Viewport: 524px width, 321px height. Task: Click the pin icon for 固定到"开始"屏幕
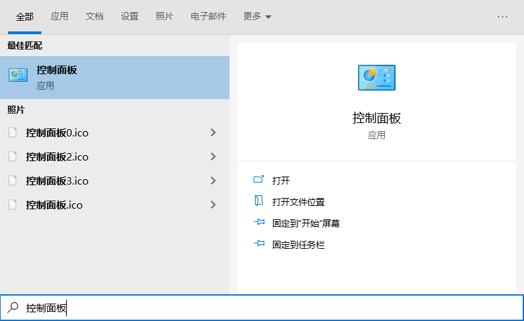click(x=259, y=222)
